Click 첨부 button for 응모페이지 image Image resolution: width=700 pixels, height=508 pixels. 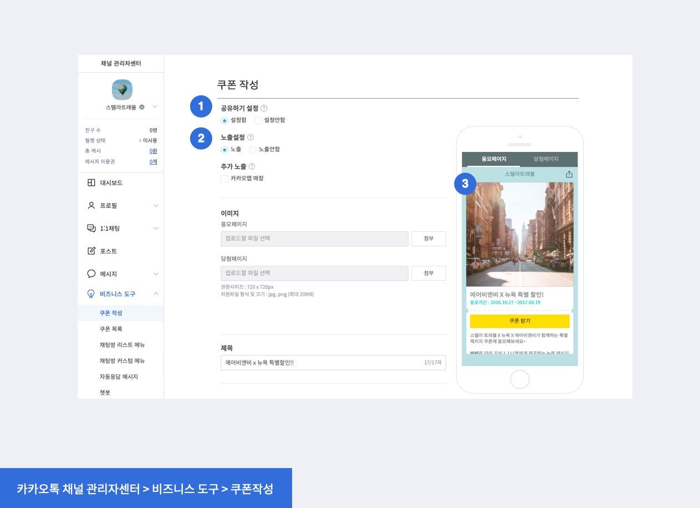(x=428, y=238)
